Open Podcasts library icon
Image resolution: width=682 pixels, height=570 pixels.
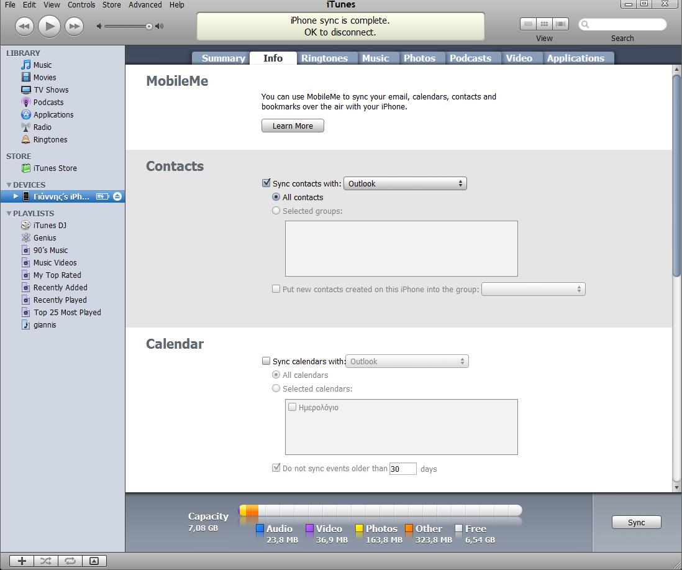[26, 102]
